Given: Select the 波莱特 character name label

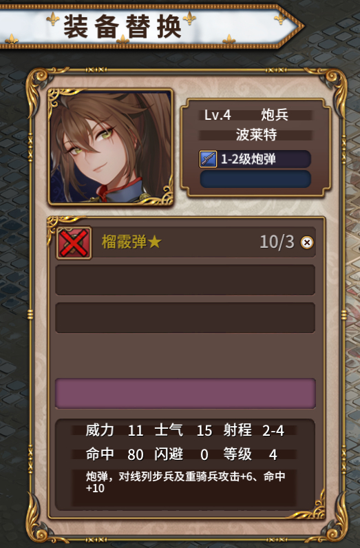Looking at the screenshot, I should pos(256,135).
